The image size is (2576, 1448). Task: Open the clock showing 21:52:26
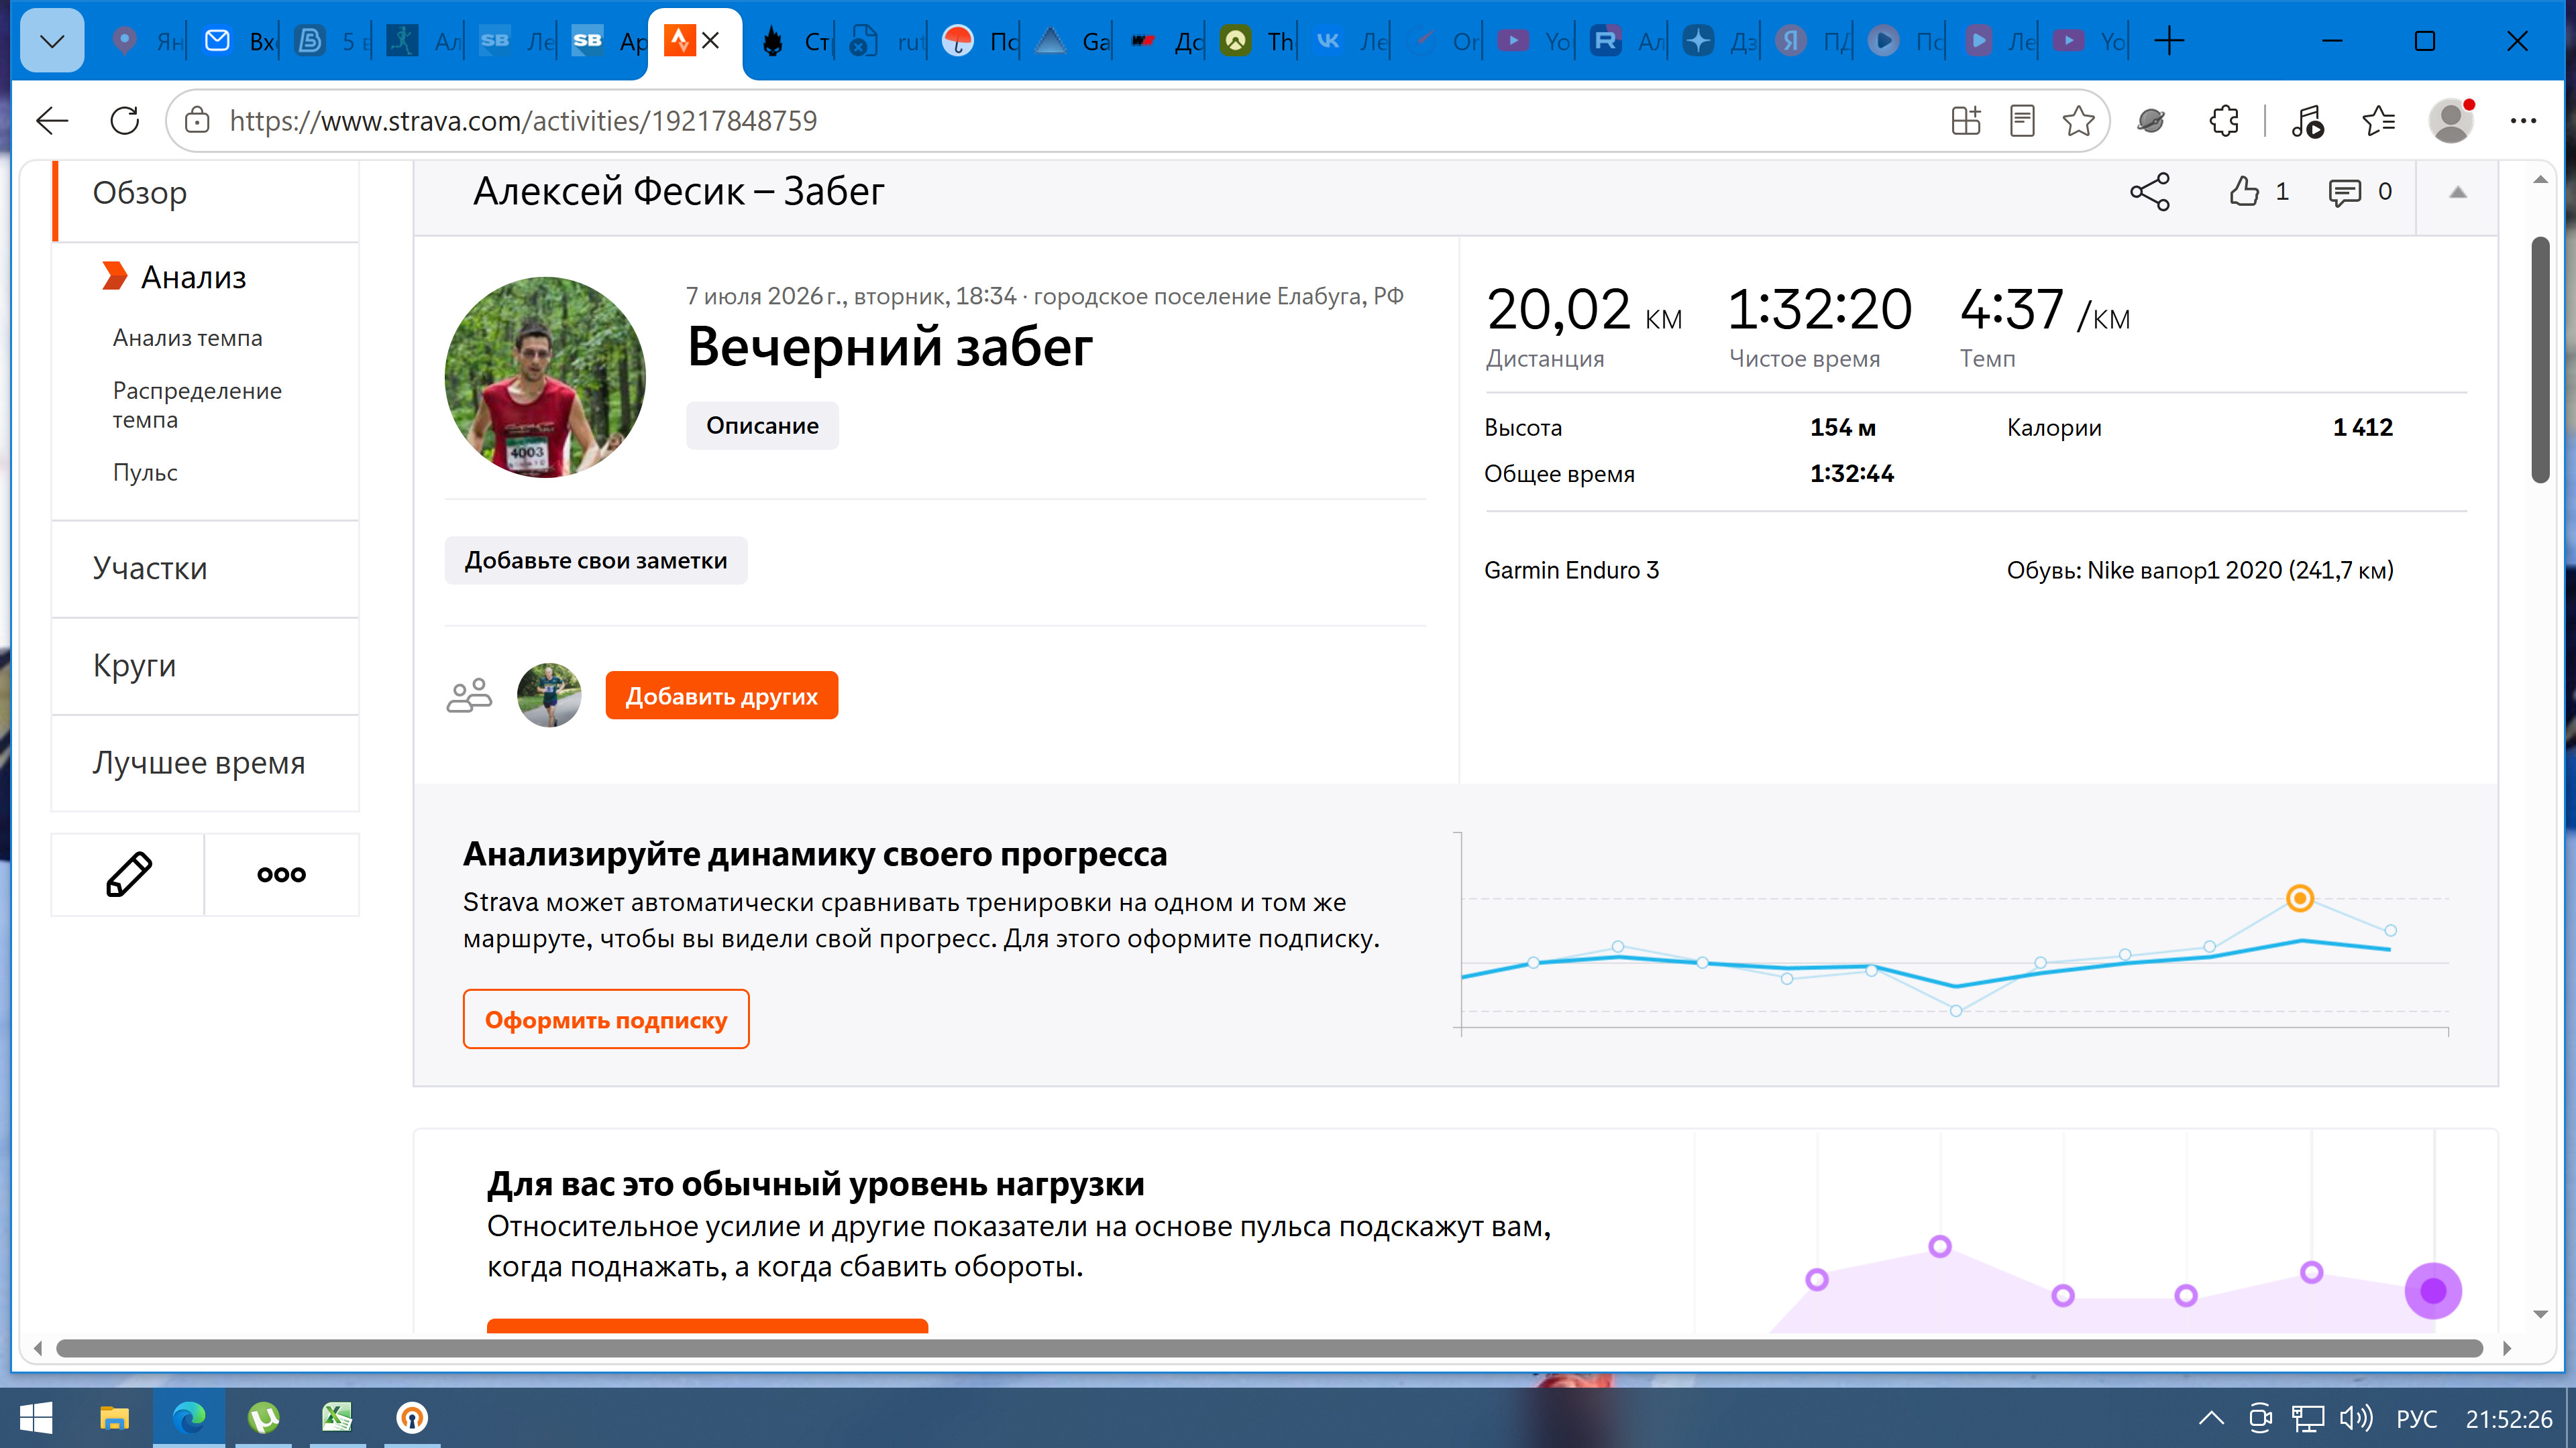pos(2508,1419)
